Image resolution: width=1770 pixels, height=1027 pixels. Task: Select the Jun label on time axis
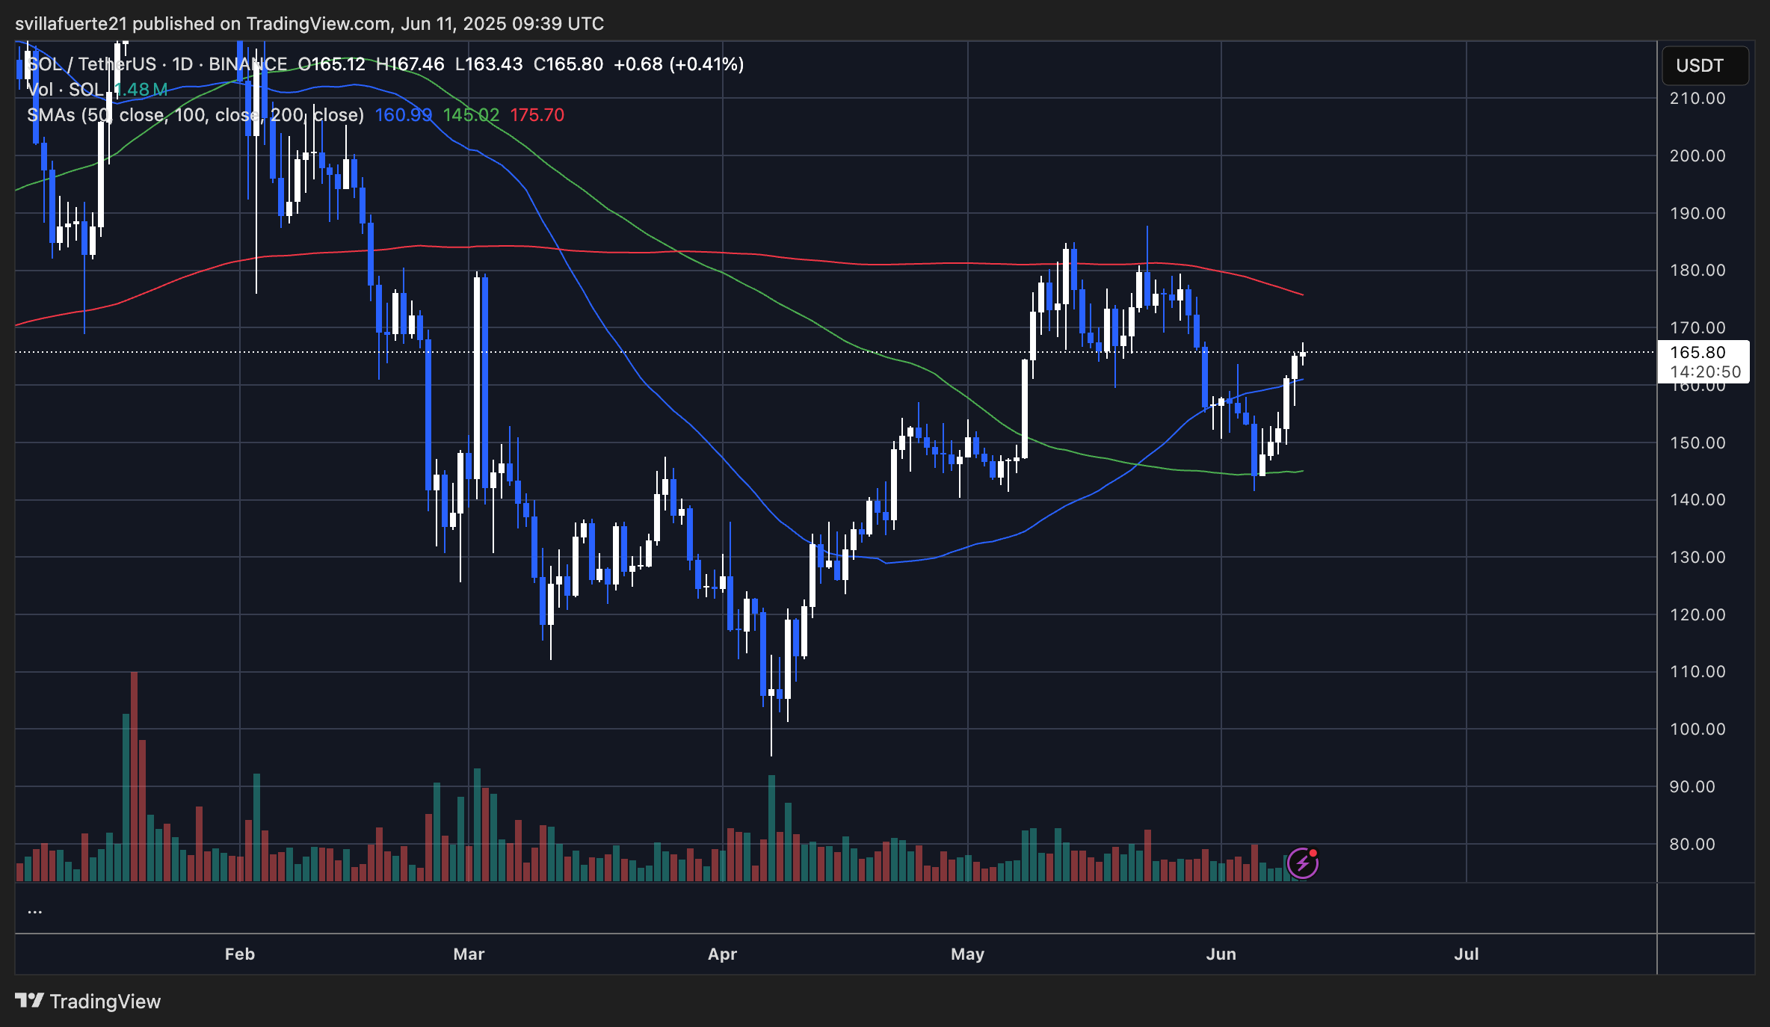point(1221,954)
